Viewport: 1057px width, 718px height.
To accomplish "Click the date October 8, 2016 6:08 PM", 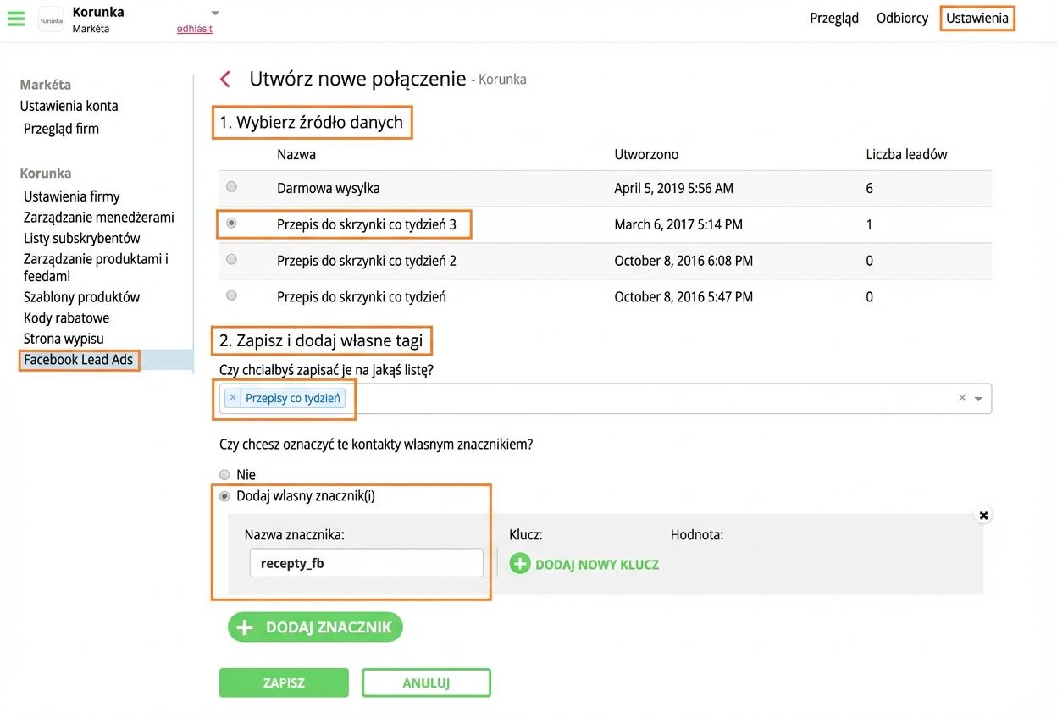I will 683,261.
